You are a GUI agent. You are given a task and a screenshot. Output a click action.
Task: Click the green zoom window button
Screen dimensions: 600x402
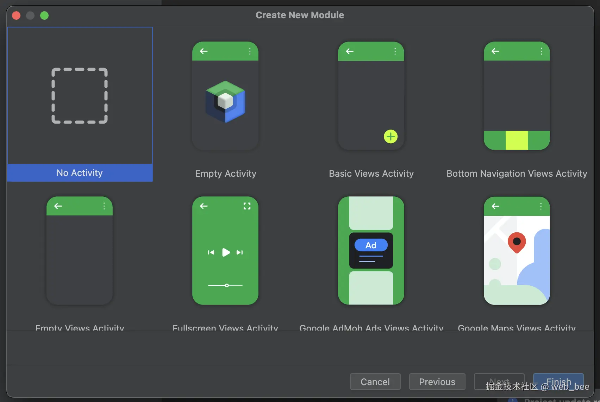coord(44,15)
